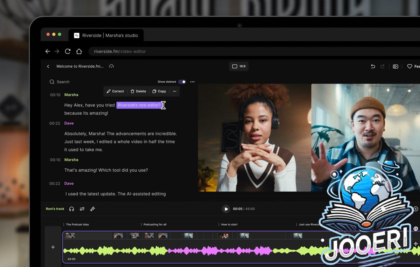Click highlighted text Riverside's new editor?
This screenshot has height=267, width=420.
(x=139, y=105)
